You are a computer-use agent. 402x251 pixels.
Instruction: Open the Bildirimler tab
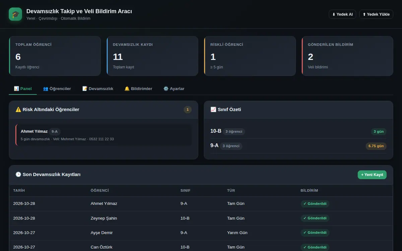tap(138, 89)
